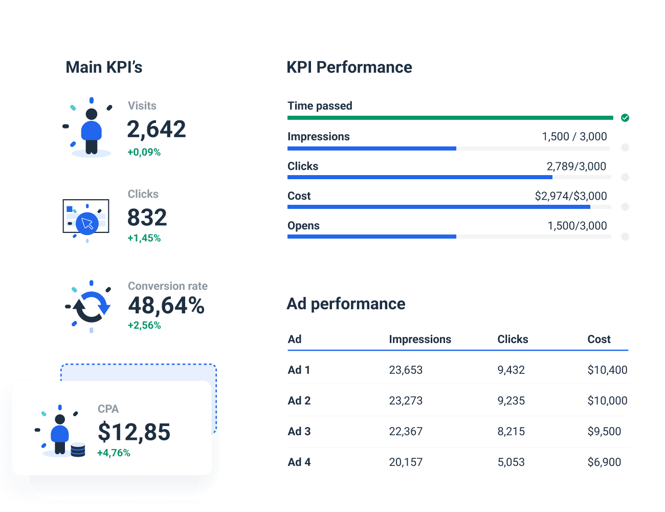Open the KPI Performance section
The image size is (665, 512).
tap(349, 67)
